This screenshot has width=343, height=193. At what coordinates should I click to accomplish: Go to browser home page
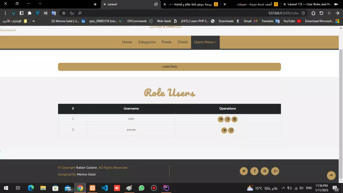(x=313, y=13)
